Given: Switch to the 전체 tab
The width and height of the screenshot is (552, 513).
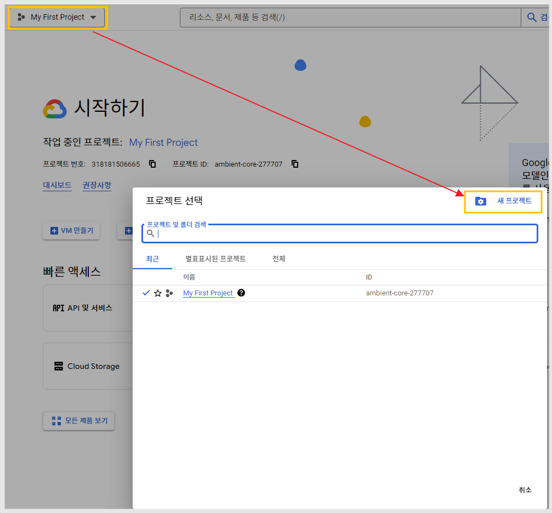Looking at the screenshot, I should [279, 259].
